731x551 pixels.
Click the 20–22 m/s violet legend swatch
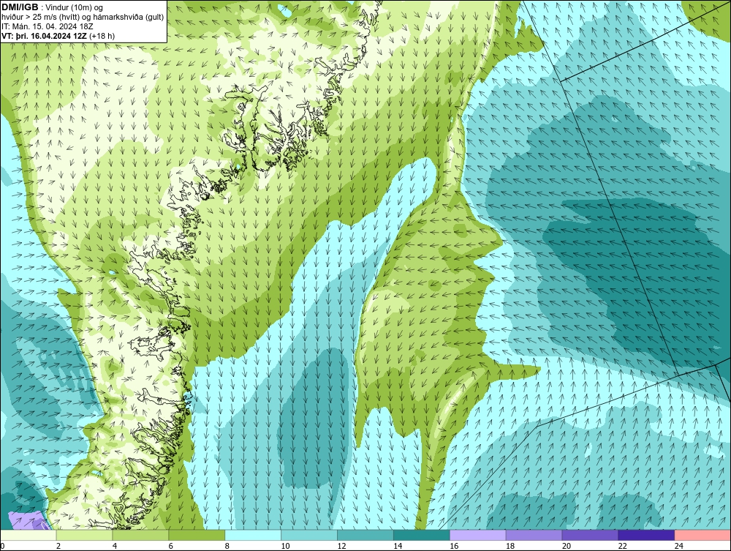point(590,535)
